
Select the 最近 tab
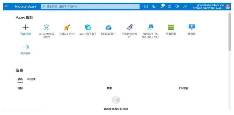point(20,79)
